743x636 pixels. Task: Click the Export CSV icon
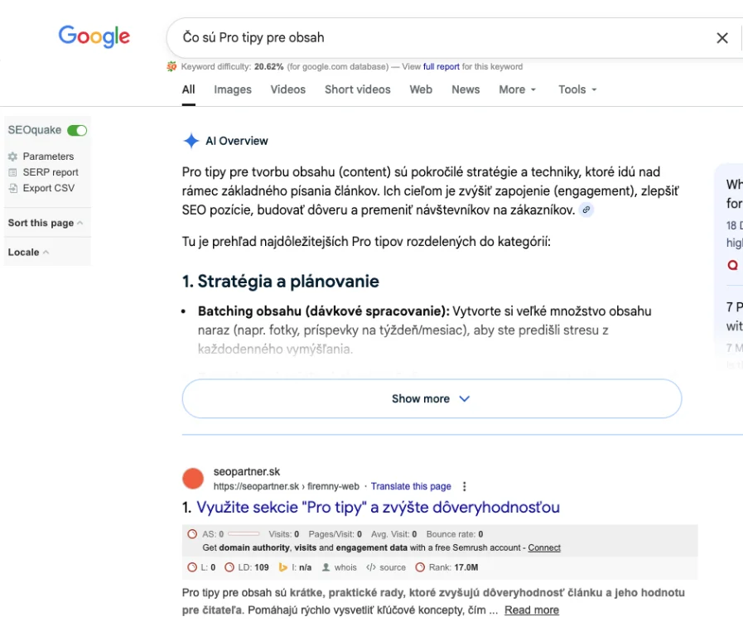12,188
